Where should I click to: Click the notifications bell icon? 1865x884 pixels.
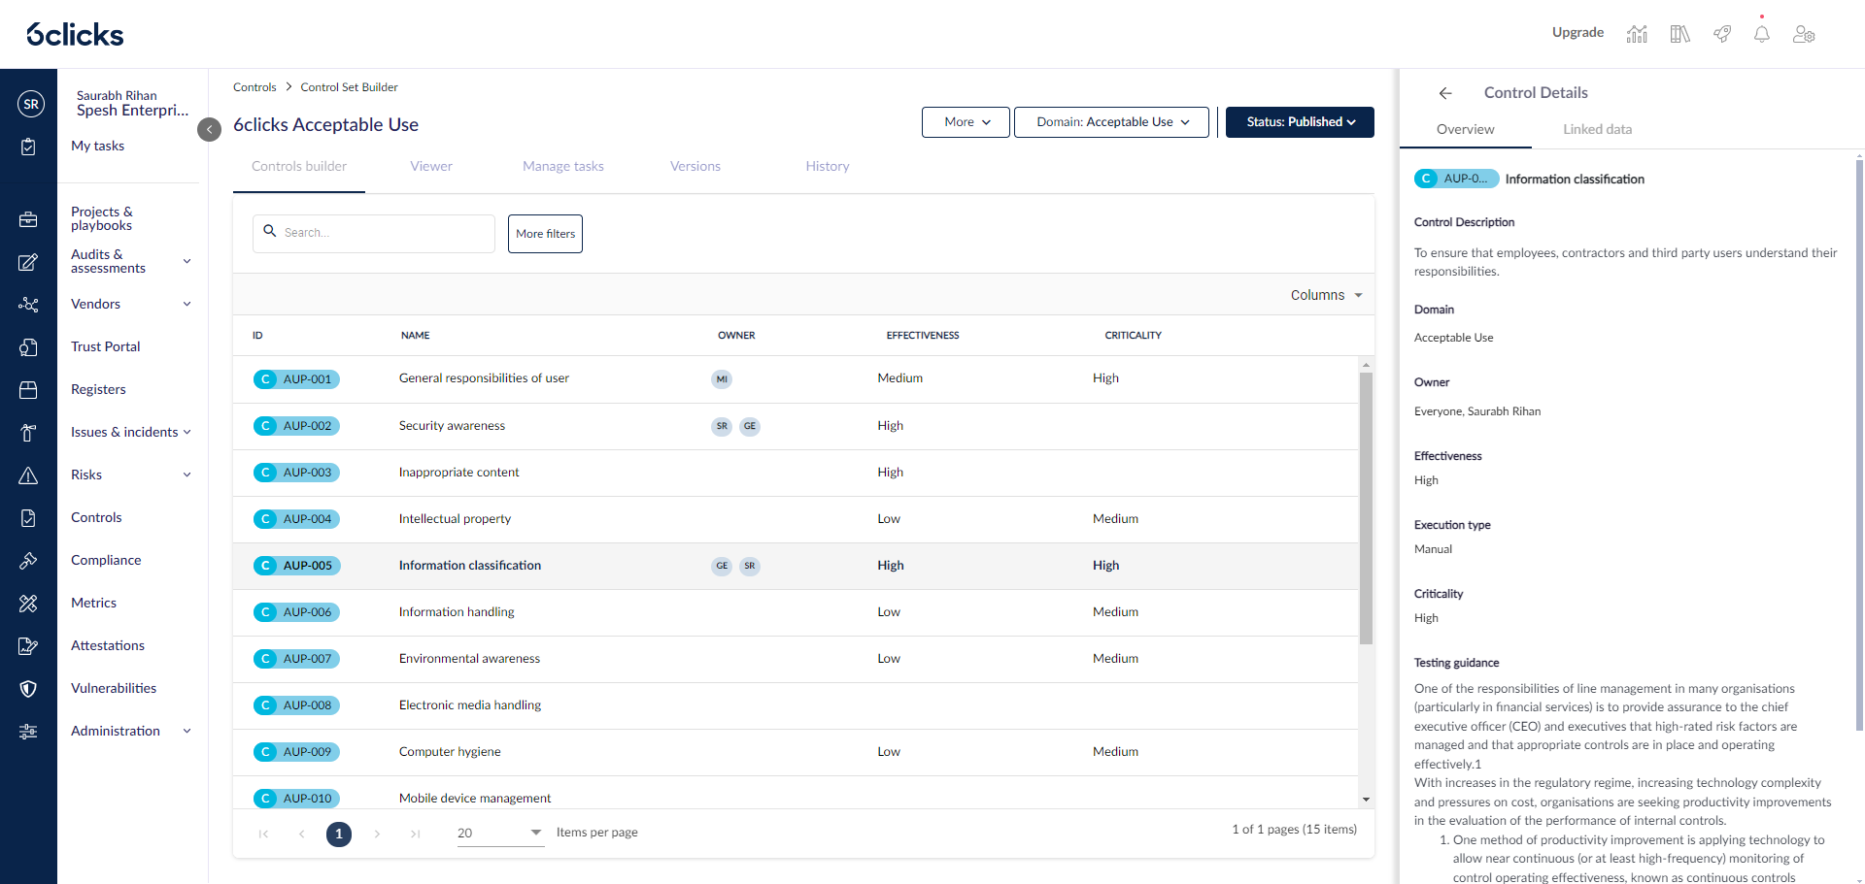[x=1761, y=34]
